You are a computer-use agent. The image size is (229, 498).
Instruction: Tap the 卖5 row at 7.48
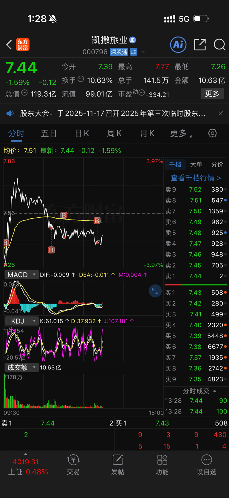196,233
